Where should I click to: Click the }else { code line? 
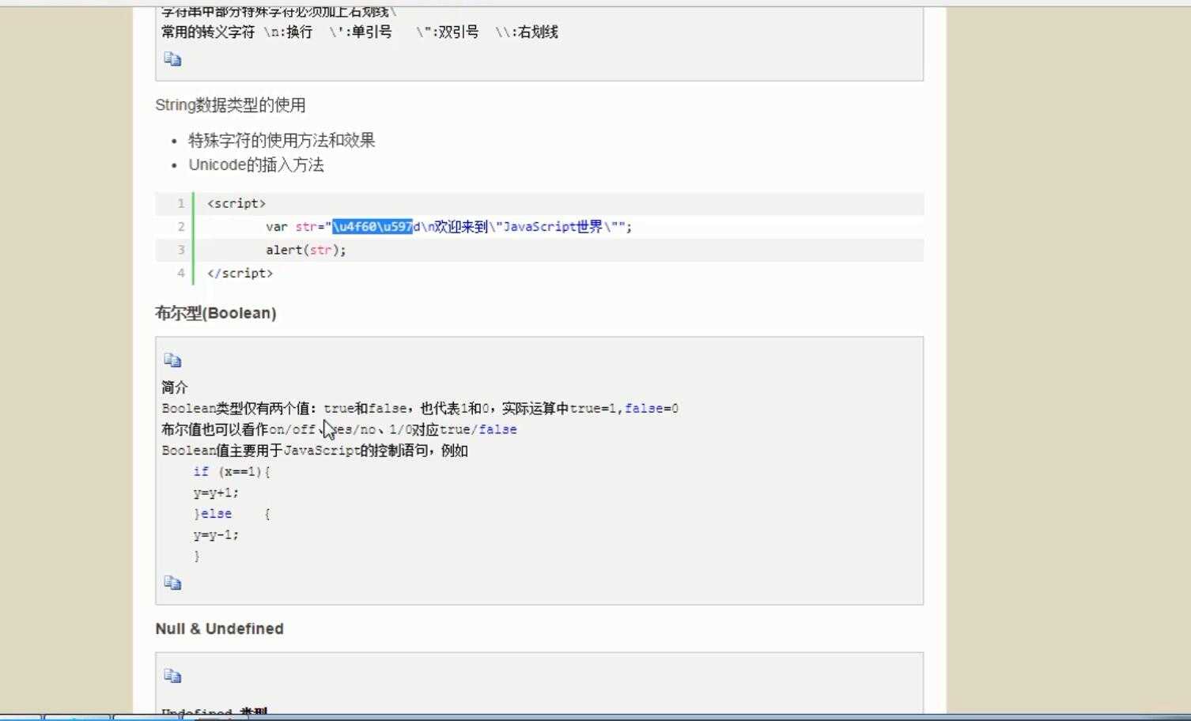[232, 514]
